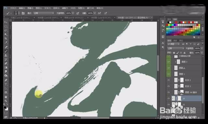The image size is (208, 124).
Task: Open the layer filter type dropdown
Action: click(x=174, y=44)
